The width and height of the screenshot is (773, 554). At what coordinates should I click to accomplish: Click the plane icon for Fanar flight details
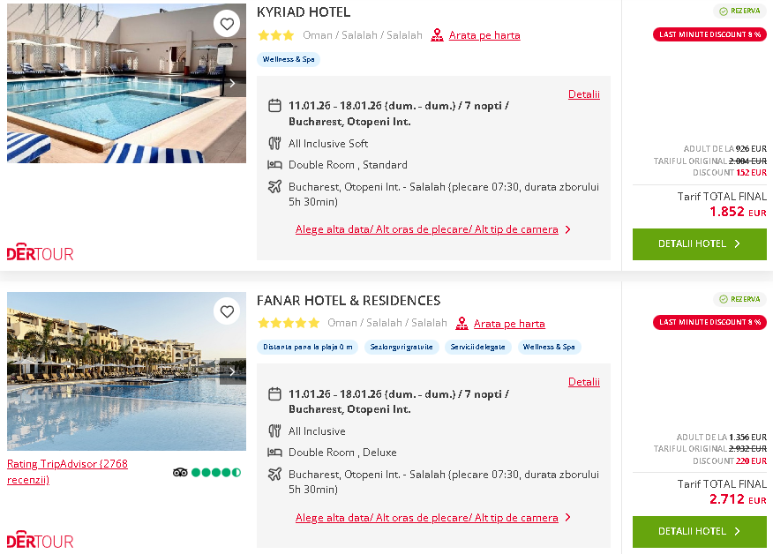coord(274,475)
